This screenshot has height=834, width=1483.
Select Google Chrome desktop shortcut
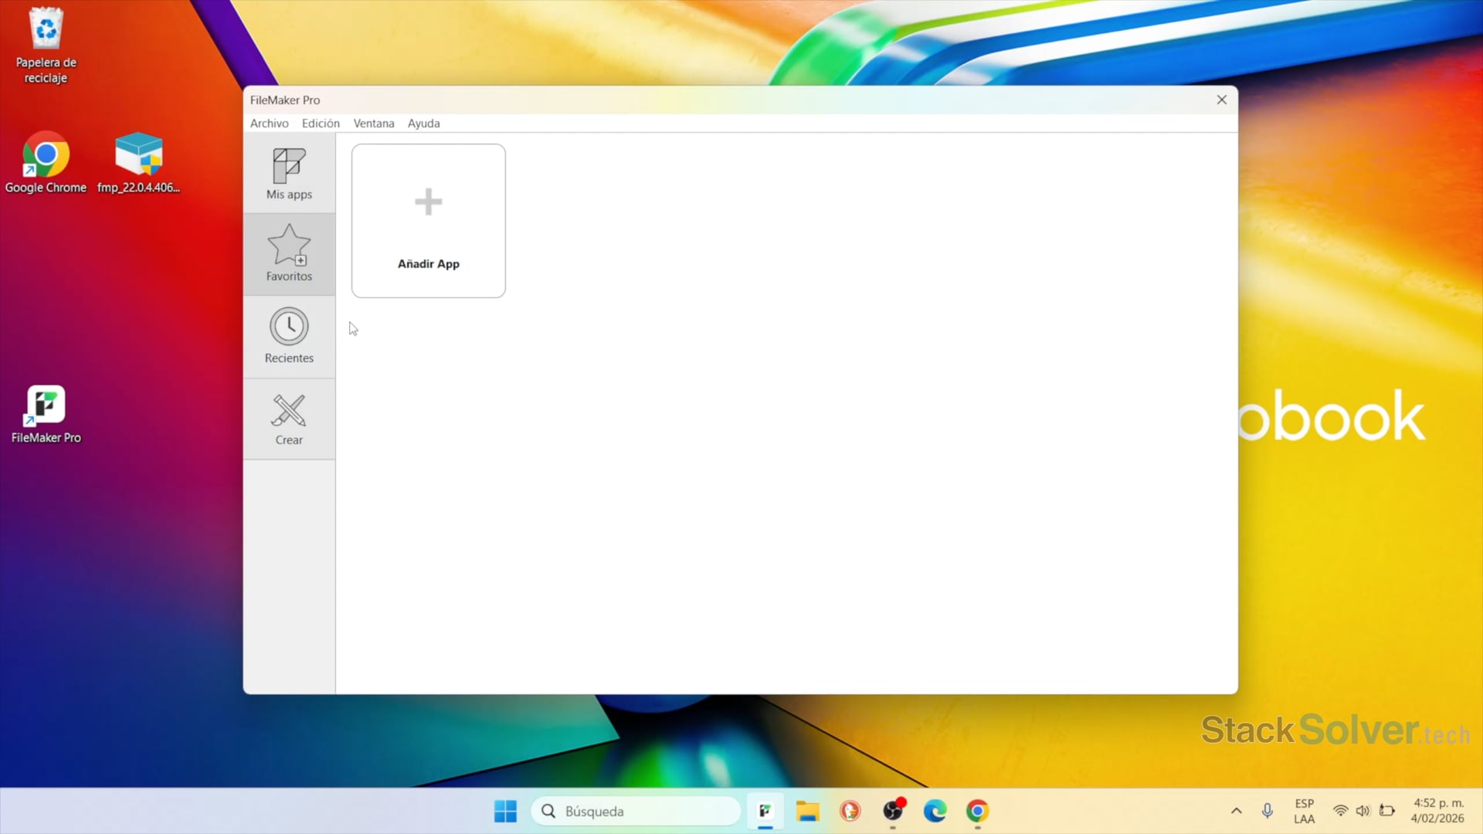(x=46, y=156)
